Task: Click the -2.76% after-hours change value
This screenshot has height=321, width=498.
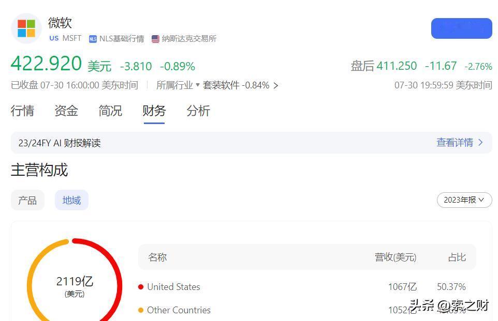Action: coord(478,67)
